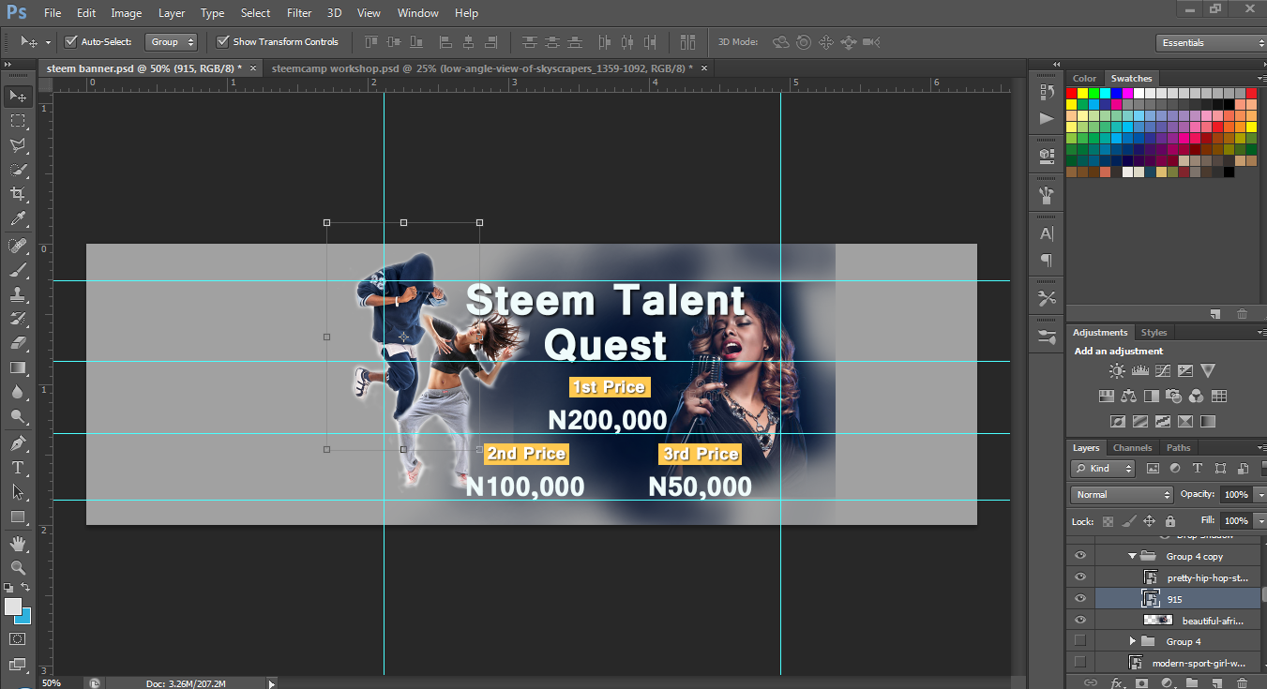This screenshot has height=689, width=1267.
Task: Select the Quick Selection tool
Action: pyautogui.click(x=18, y=170)
